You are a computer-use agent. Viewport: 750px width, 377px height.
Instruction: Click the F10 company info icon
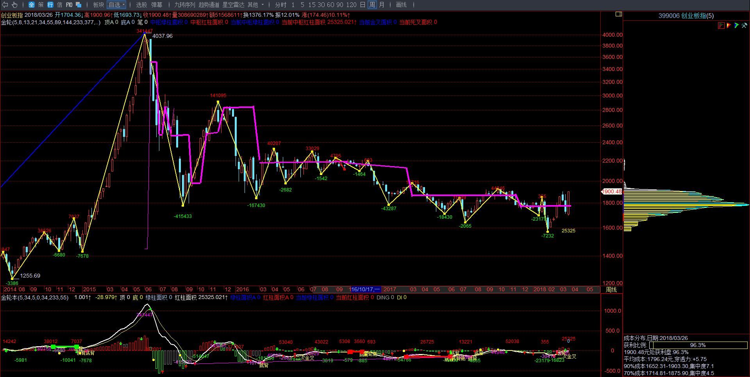click(x=69, y=5)
